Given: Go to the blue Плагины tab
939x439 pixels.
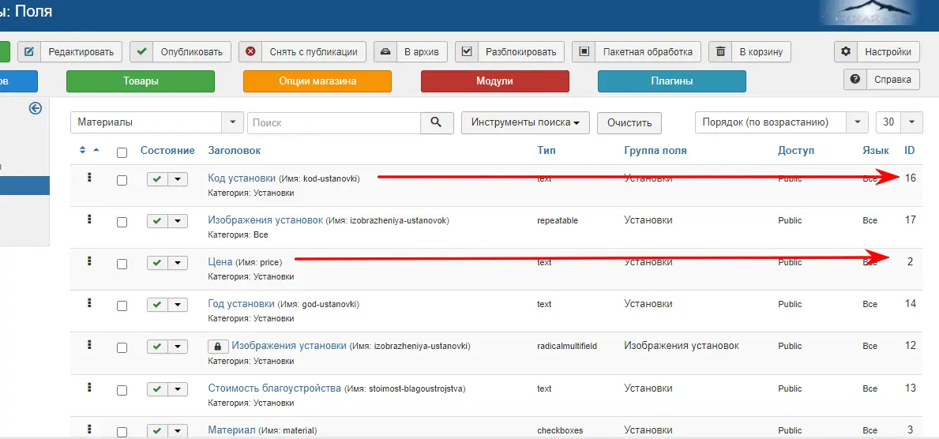Looking at the screenshot, I should coord(672,81).
